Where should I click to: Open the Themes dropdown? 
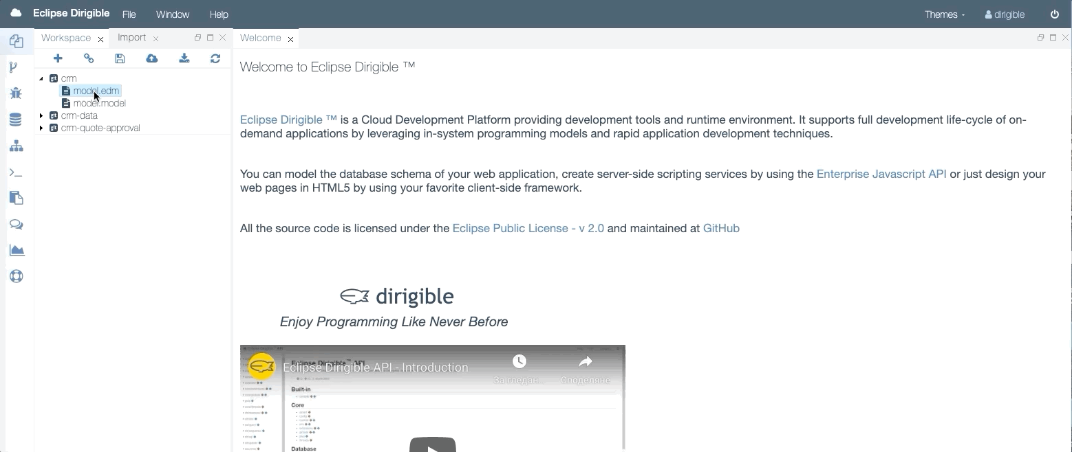point(943,14)
